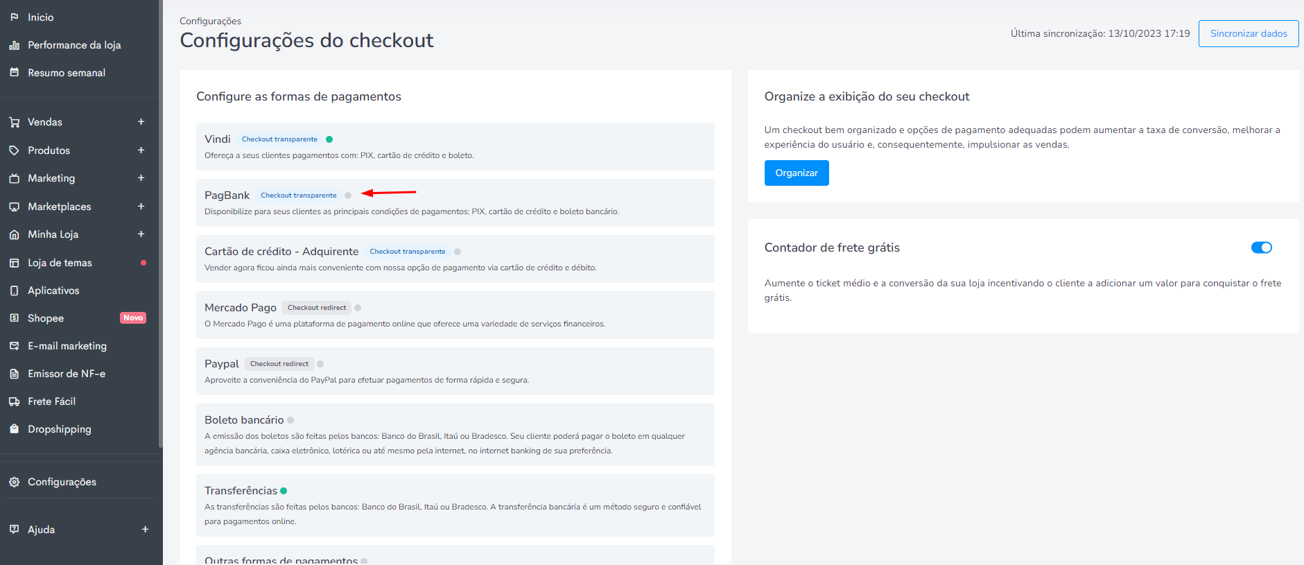The image size is (1304, 565).
Task: Click the Última sincronização timestamp text
Action: [x=1100, y=33]
